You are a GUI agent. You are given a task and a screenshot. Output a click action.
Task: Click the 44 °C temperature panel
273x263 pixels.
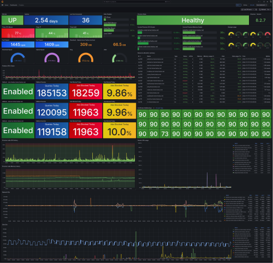coord(52,33)
